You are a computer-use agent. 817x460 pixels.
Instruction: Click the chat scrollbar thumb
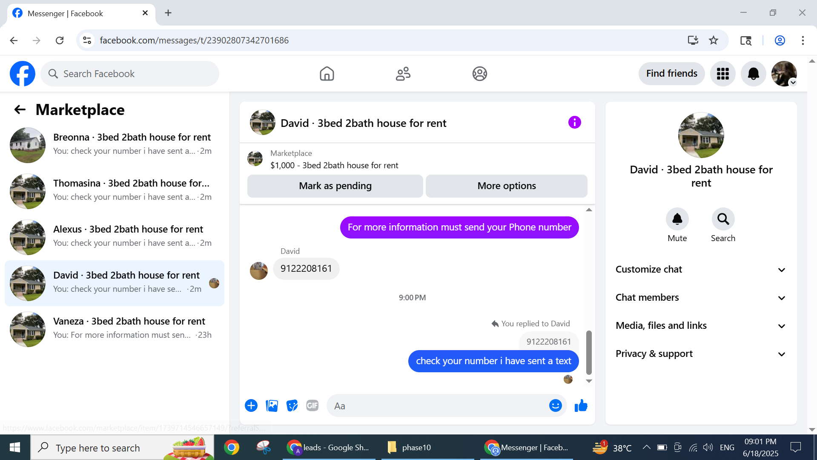pos(589,352)
